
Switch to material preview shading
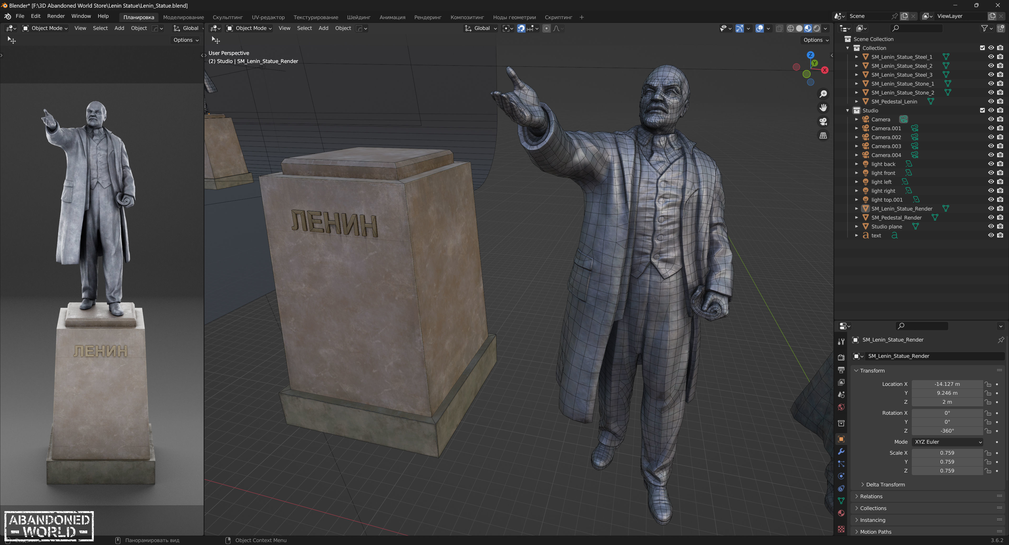[808, 28]
